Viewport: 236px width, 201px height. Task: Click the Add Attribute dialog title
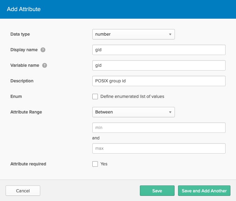[x=24, y=9]
